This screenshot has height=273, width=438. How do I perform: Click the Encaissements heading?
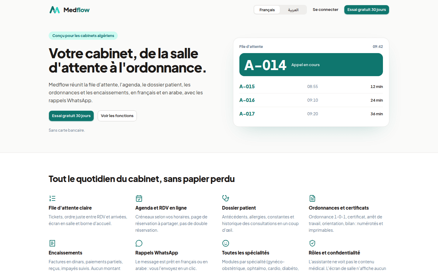(65, 253)
